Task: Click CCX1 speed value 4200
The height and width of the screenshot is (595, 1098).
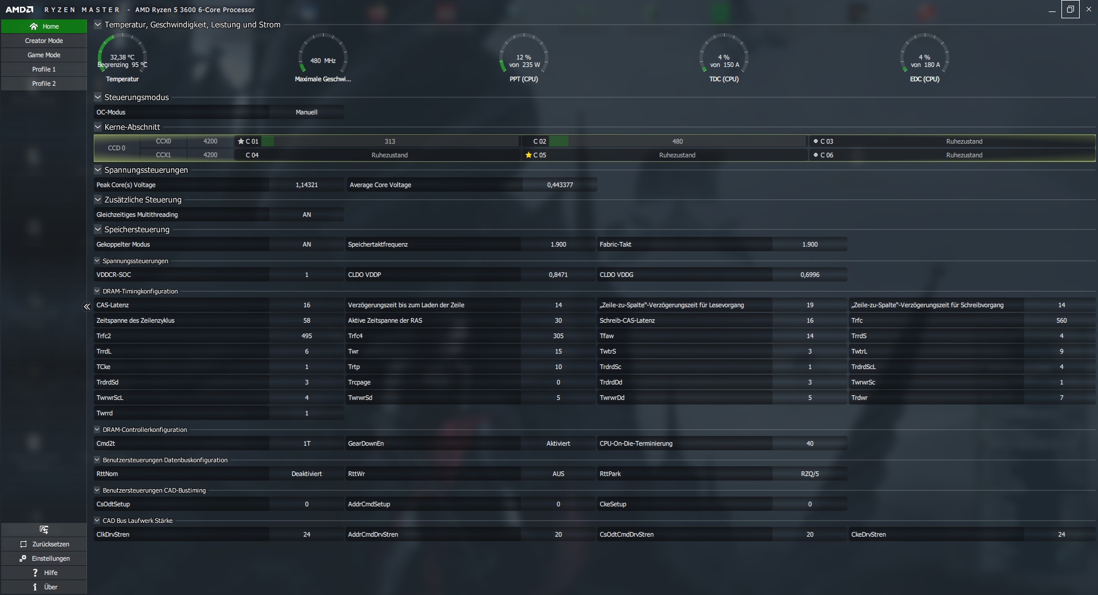Action: [210, 155]
